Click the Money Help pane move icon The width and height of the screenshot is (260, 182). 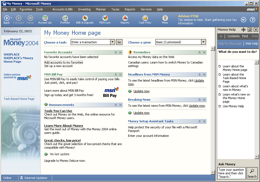(243, 30)
